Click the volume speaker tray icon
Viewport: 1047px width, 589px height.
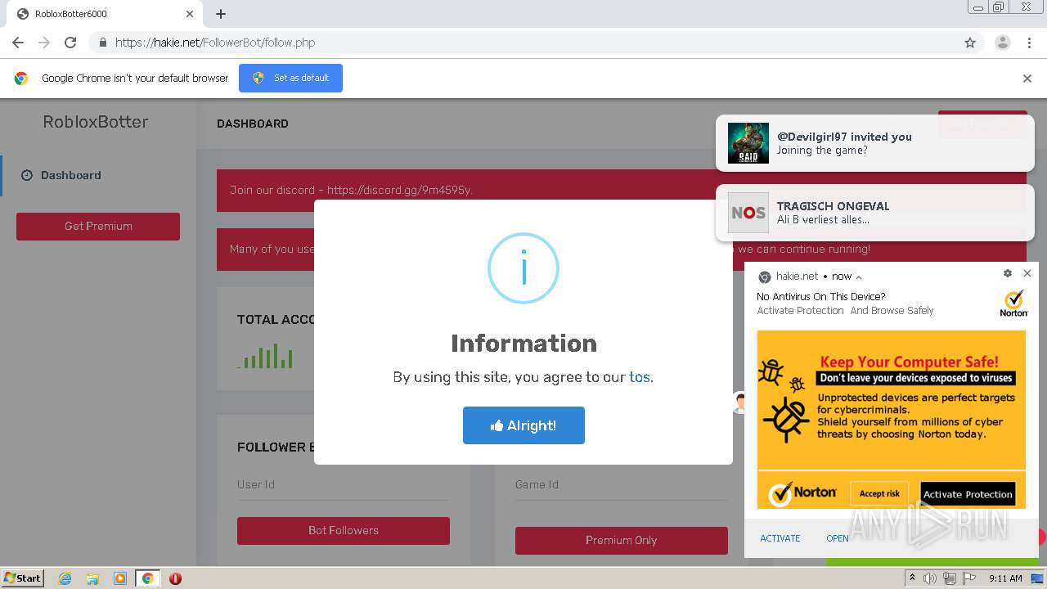point(930,578)
